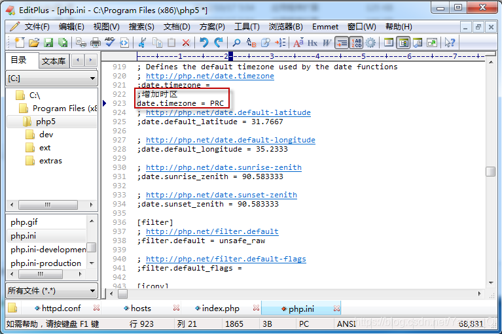
Task: Select the ext folder in tree
Action: coord(38,148)
